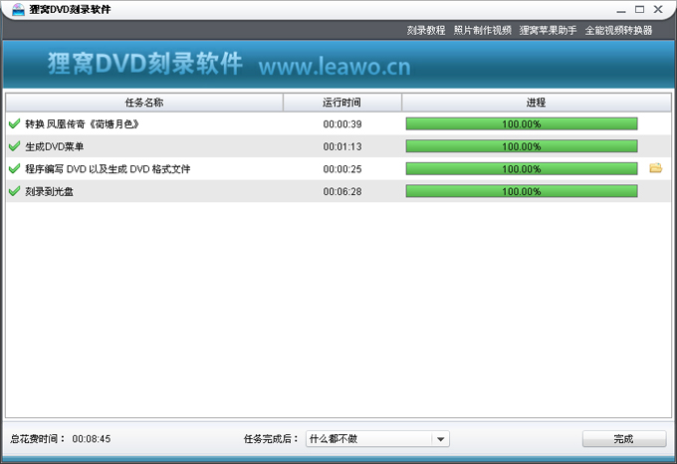Viewport: 677px width, 464px height.
Task: Open the output folder icon in the DVD格式文件 row
Action: tap(655, 168)
